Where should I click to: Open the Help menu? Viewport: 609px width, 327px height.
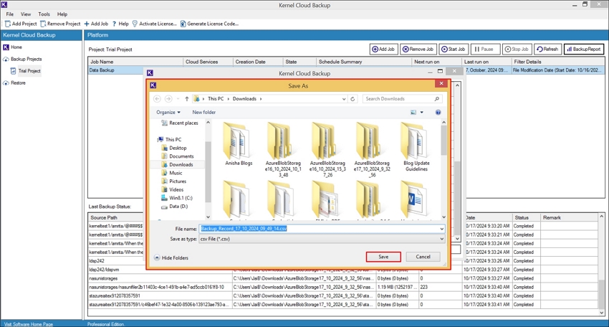tap(62, 14)
